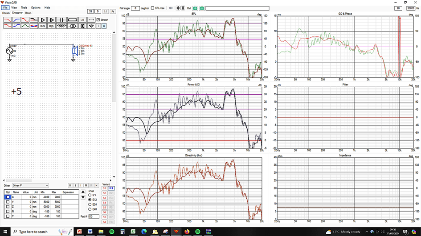This screenshot has height=236, width=421.
Task: Select the wire connection tool
Action: [x=91, y=20]
